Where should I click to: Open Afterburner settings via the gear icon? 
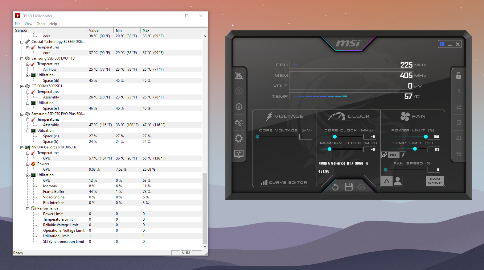click(x=239, y=138)
